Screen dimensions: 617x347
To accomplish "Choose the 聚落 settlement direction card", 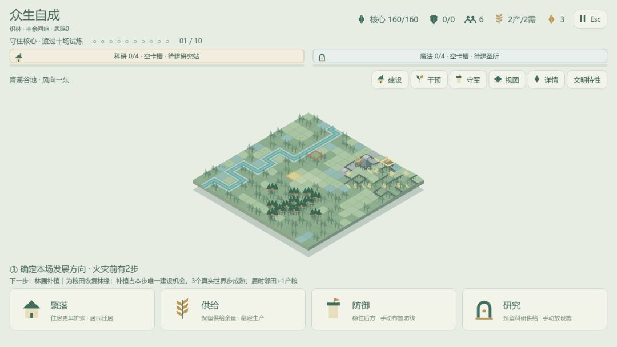I will [x=82, y=309].
